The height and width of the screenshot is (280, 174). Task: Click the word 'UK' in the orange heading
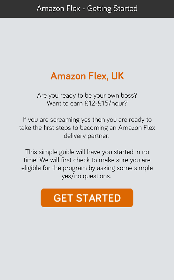coord(118,76)
